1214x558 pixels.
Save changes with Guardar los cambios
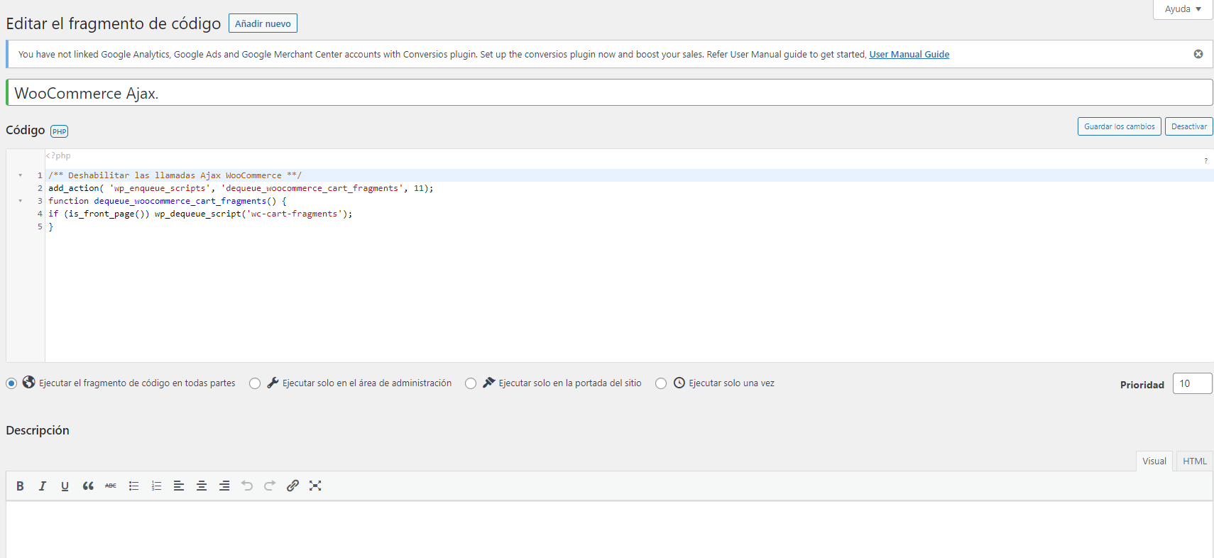1120,126
